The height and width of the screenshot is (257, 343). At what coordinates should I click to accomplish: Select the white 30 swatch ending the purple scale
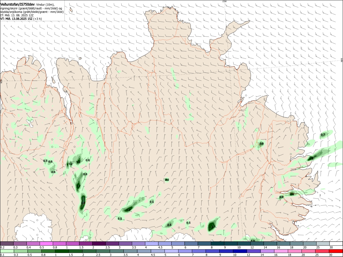click(x=336, y=244)
